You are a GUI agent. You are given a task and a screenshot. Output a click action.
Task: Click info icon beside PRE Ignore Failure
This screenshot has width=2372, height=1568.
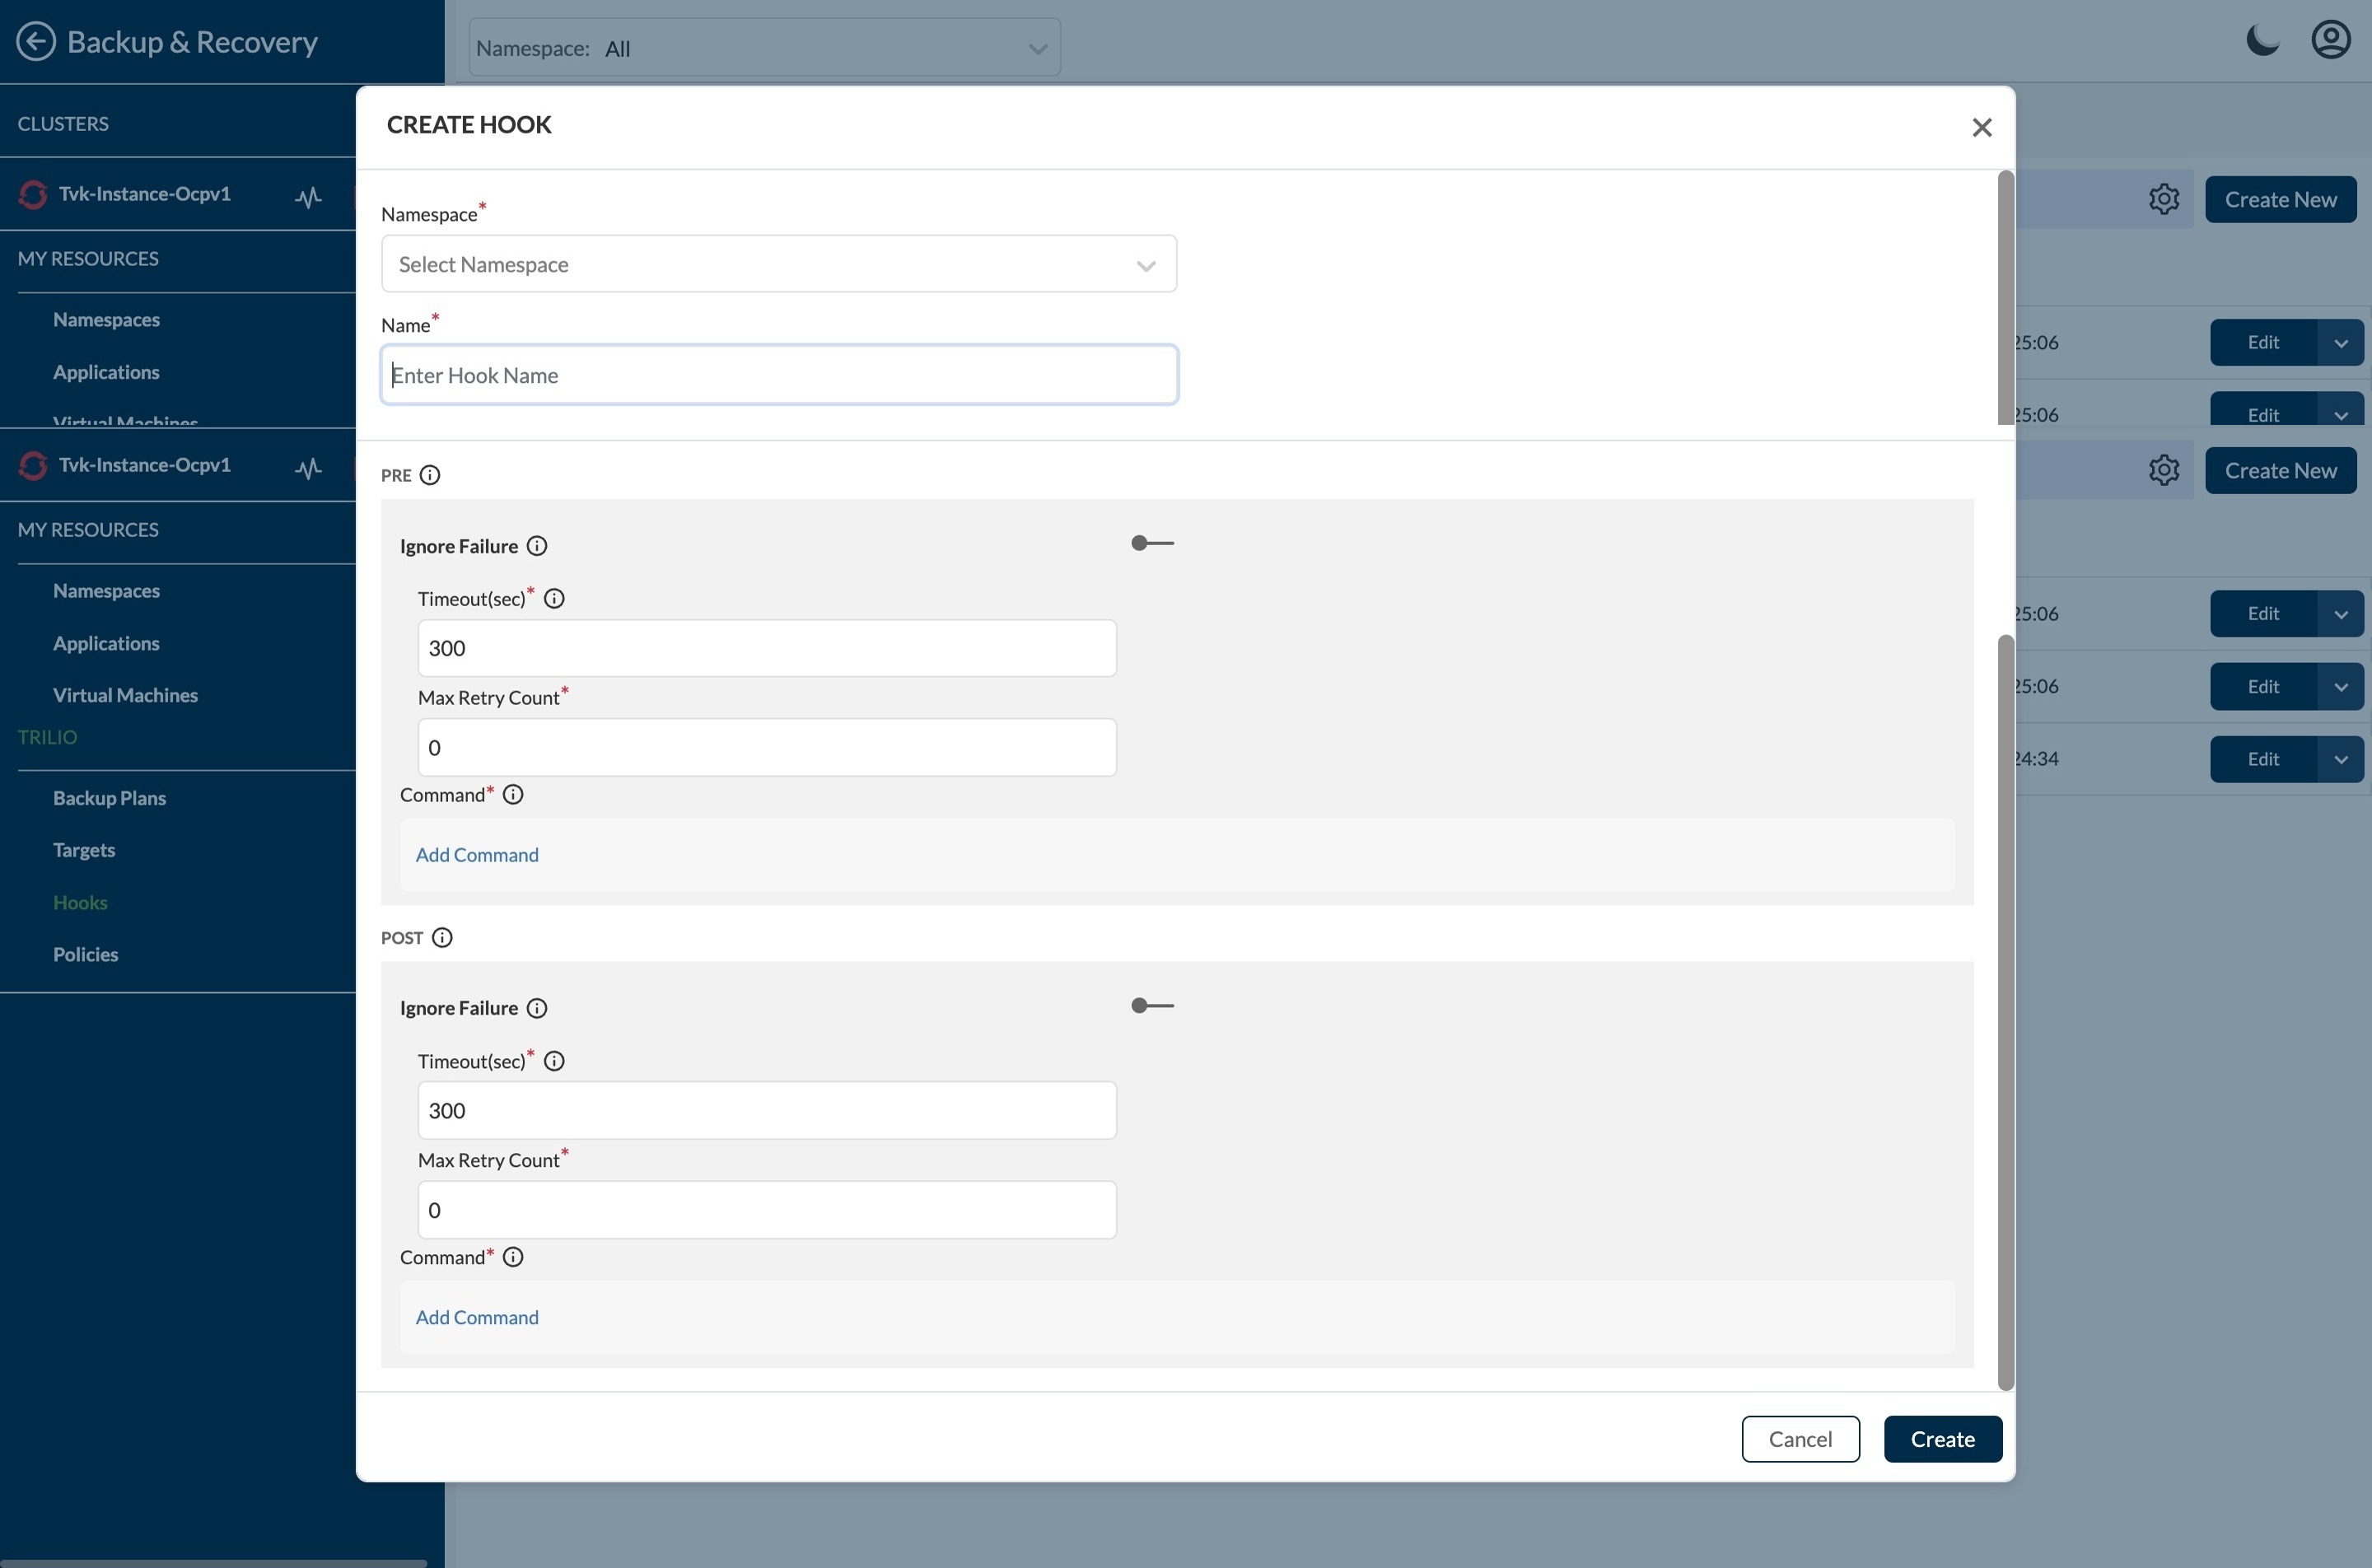pos(537,546)
